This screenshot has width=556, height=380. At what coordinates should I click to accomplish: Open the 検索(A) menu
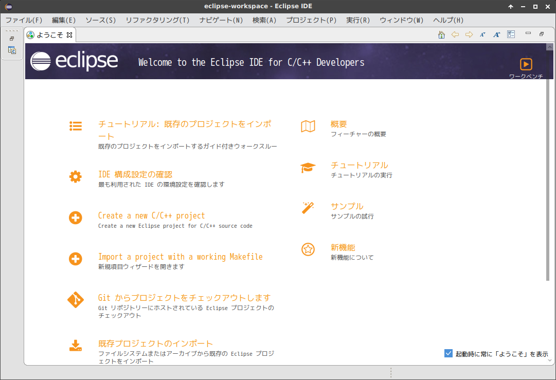coord(264,20)
